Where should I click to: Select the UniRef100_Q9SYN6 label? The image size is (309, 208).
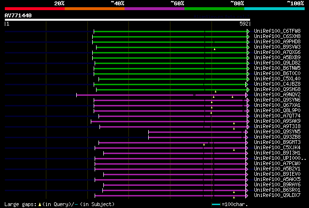point(277,100)
